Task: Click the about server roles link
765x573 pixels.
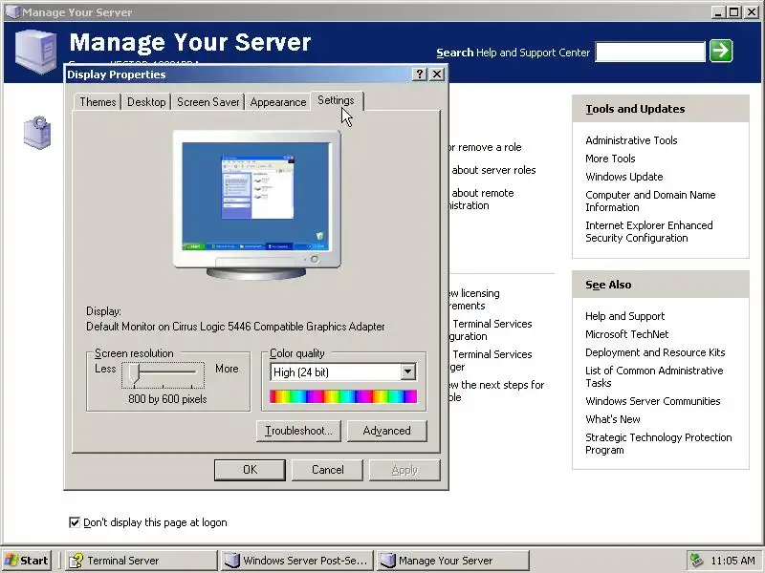Action: coord(492,170)
